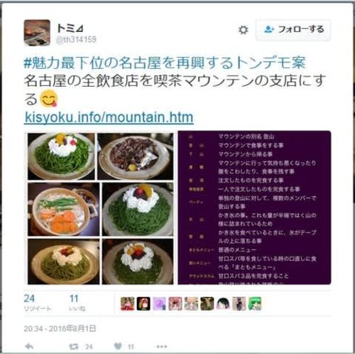This screenshot has width=355, height=354.
Task: Open the hot pot dish photo
Action: click(x=64, y=209)
